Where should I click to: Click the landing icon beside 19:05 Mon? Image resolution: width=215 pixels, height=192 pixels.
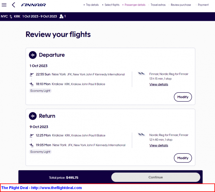click(x=32, y=145)
